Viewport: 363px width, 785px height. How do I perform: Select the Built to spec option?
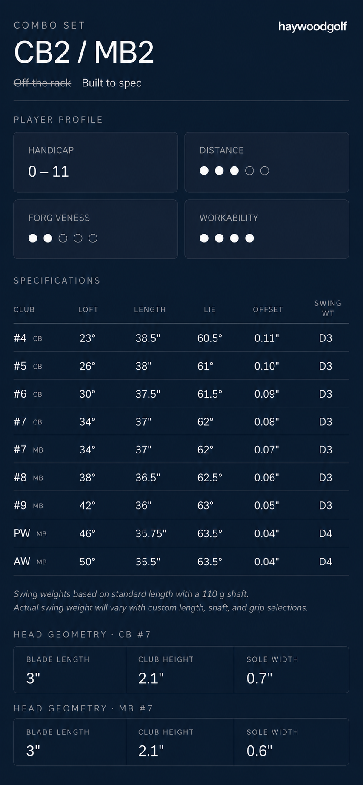[x=111, y=83]
